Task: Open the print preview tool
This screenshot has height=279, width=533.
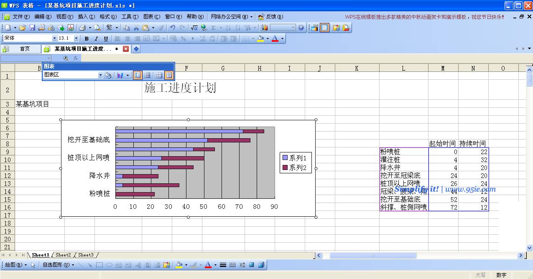Action: point(97,28)
